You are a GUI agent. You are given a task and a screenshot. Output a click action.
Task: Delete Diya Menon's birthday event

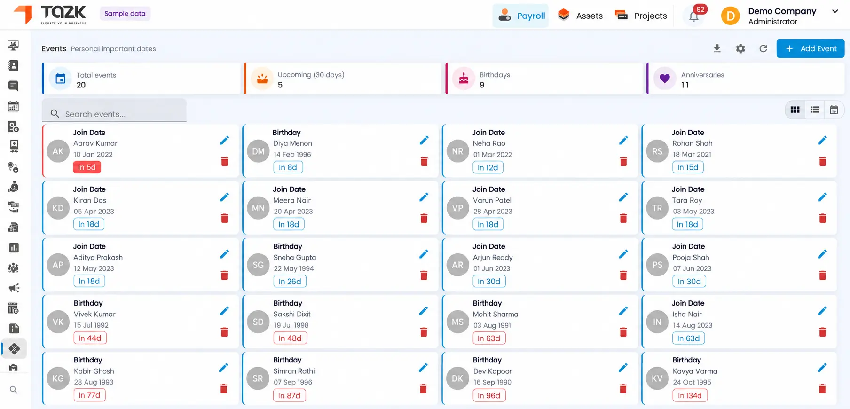click(x=424, y=162)
